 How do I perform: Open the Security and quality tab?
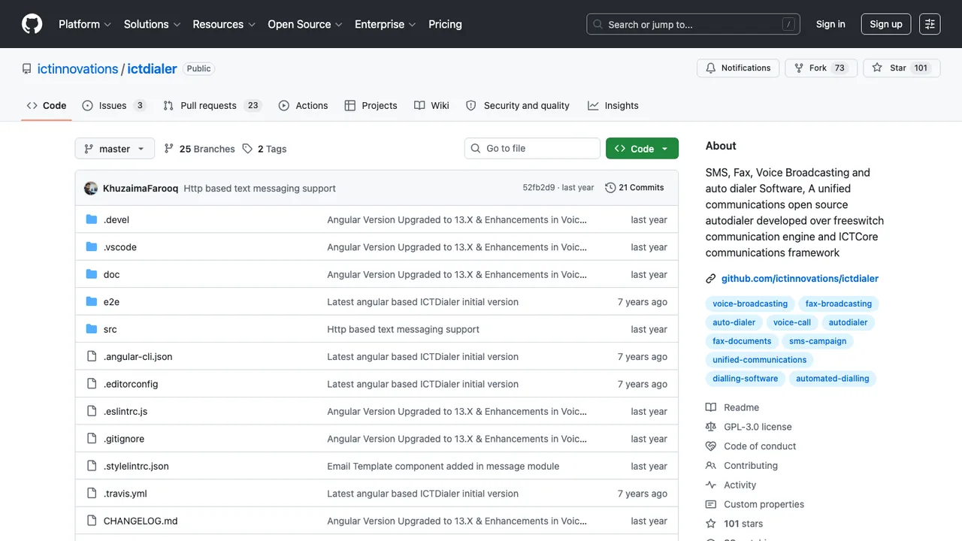pos(518,106)
